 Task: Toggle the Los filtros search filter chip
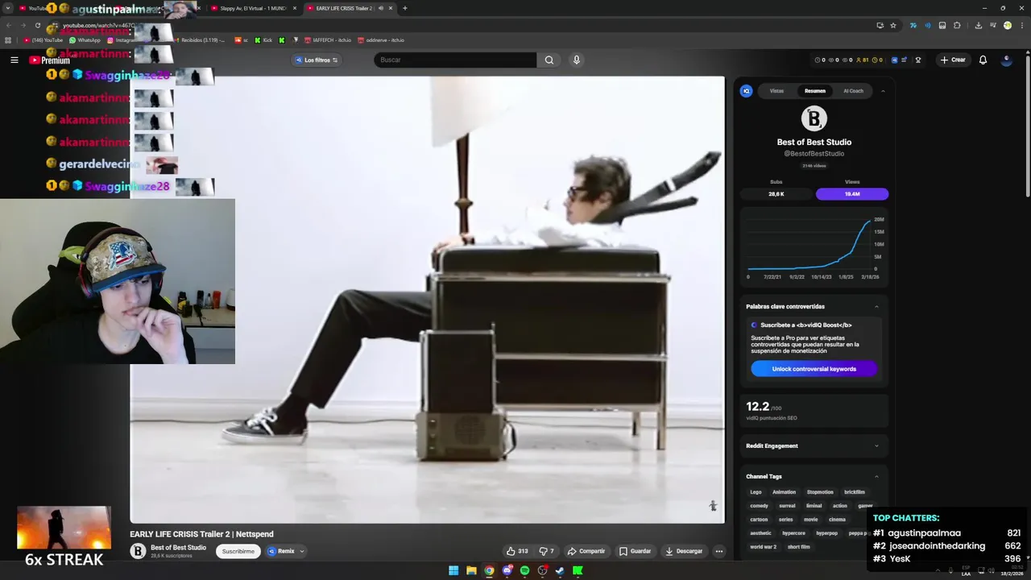point(317,60)
